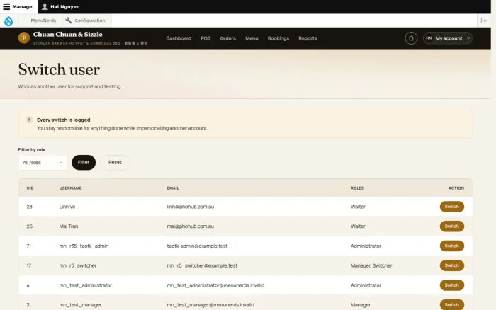496x310 pixels.
Task: Open the Reports page
Action: coord(308,38)
